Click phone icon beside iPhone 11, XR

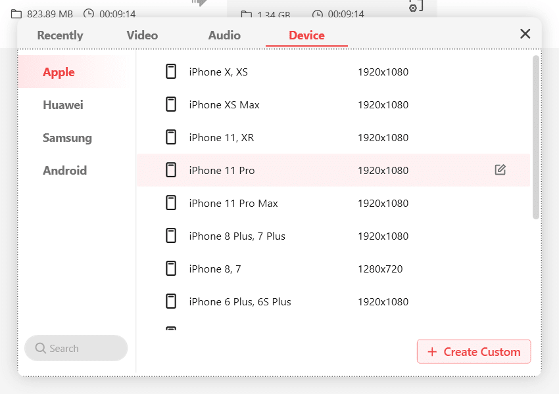pos(171,137)
